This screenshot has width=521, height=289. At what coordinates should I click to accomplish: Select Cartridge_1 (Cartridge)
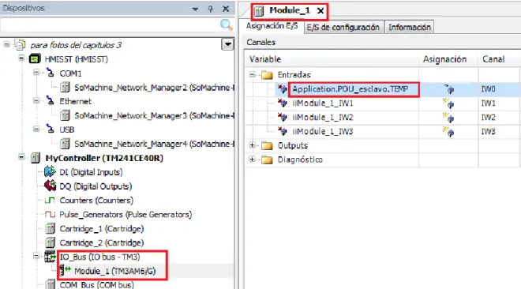[102, 229]
